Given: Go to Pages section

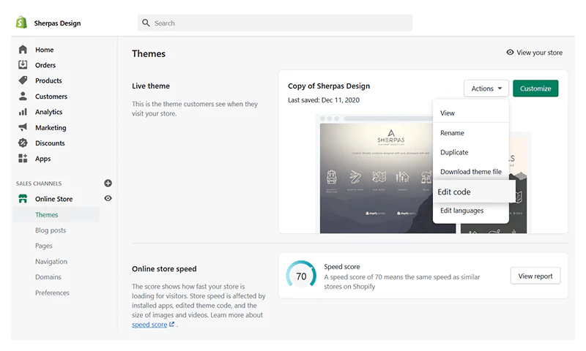Looking at the screenshot, I should point(44,246).
